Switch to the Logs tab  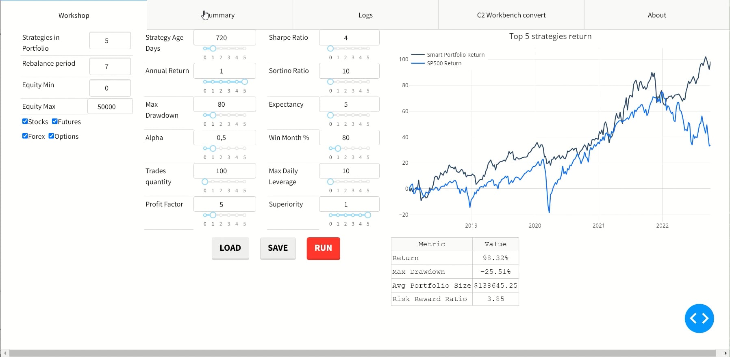[x=365, y=15]
